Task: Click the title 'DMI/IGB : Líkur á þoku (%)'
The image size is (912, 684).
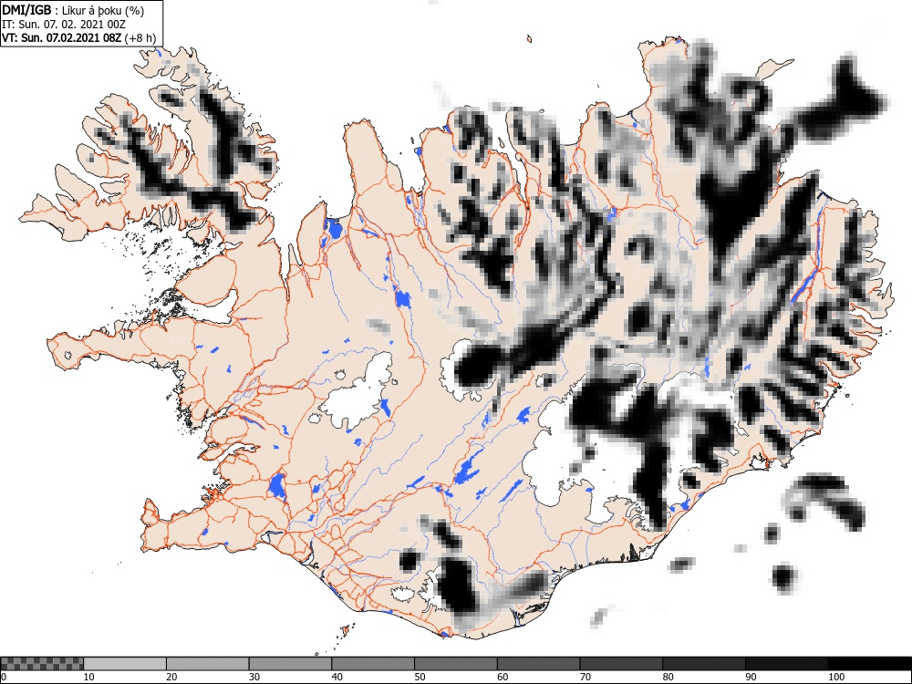Action: pyautogui.click(x=73, y=10)
